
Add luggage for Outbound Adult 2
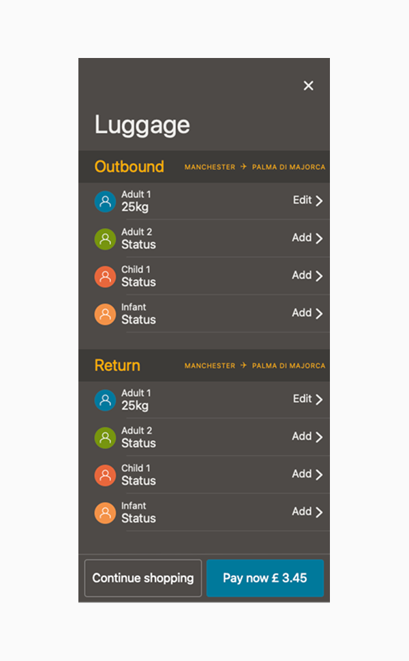[307, 238]
